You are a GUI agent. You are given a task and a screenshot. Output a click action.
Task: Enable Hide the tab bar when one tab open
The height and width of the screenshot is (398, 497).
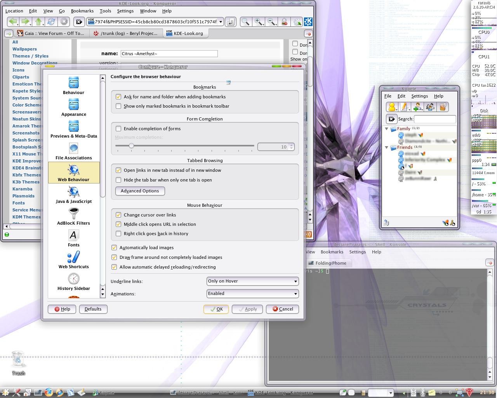[x=118, y=180]
